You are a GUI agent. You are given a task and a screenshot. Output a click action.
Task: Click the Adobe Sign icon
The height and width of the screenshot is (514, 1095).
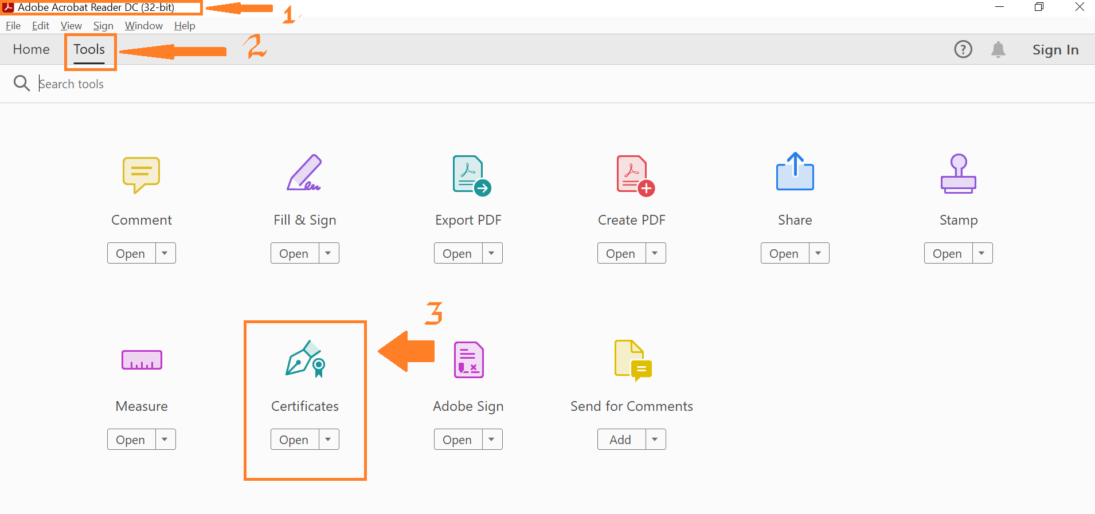(468, 360)
